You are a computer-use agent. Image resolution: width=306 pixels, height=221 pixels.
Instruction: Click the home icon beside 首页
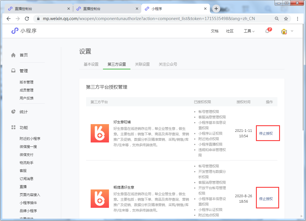point(13,55)
